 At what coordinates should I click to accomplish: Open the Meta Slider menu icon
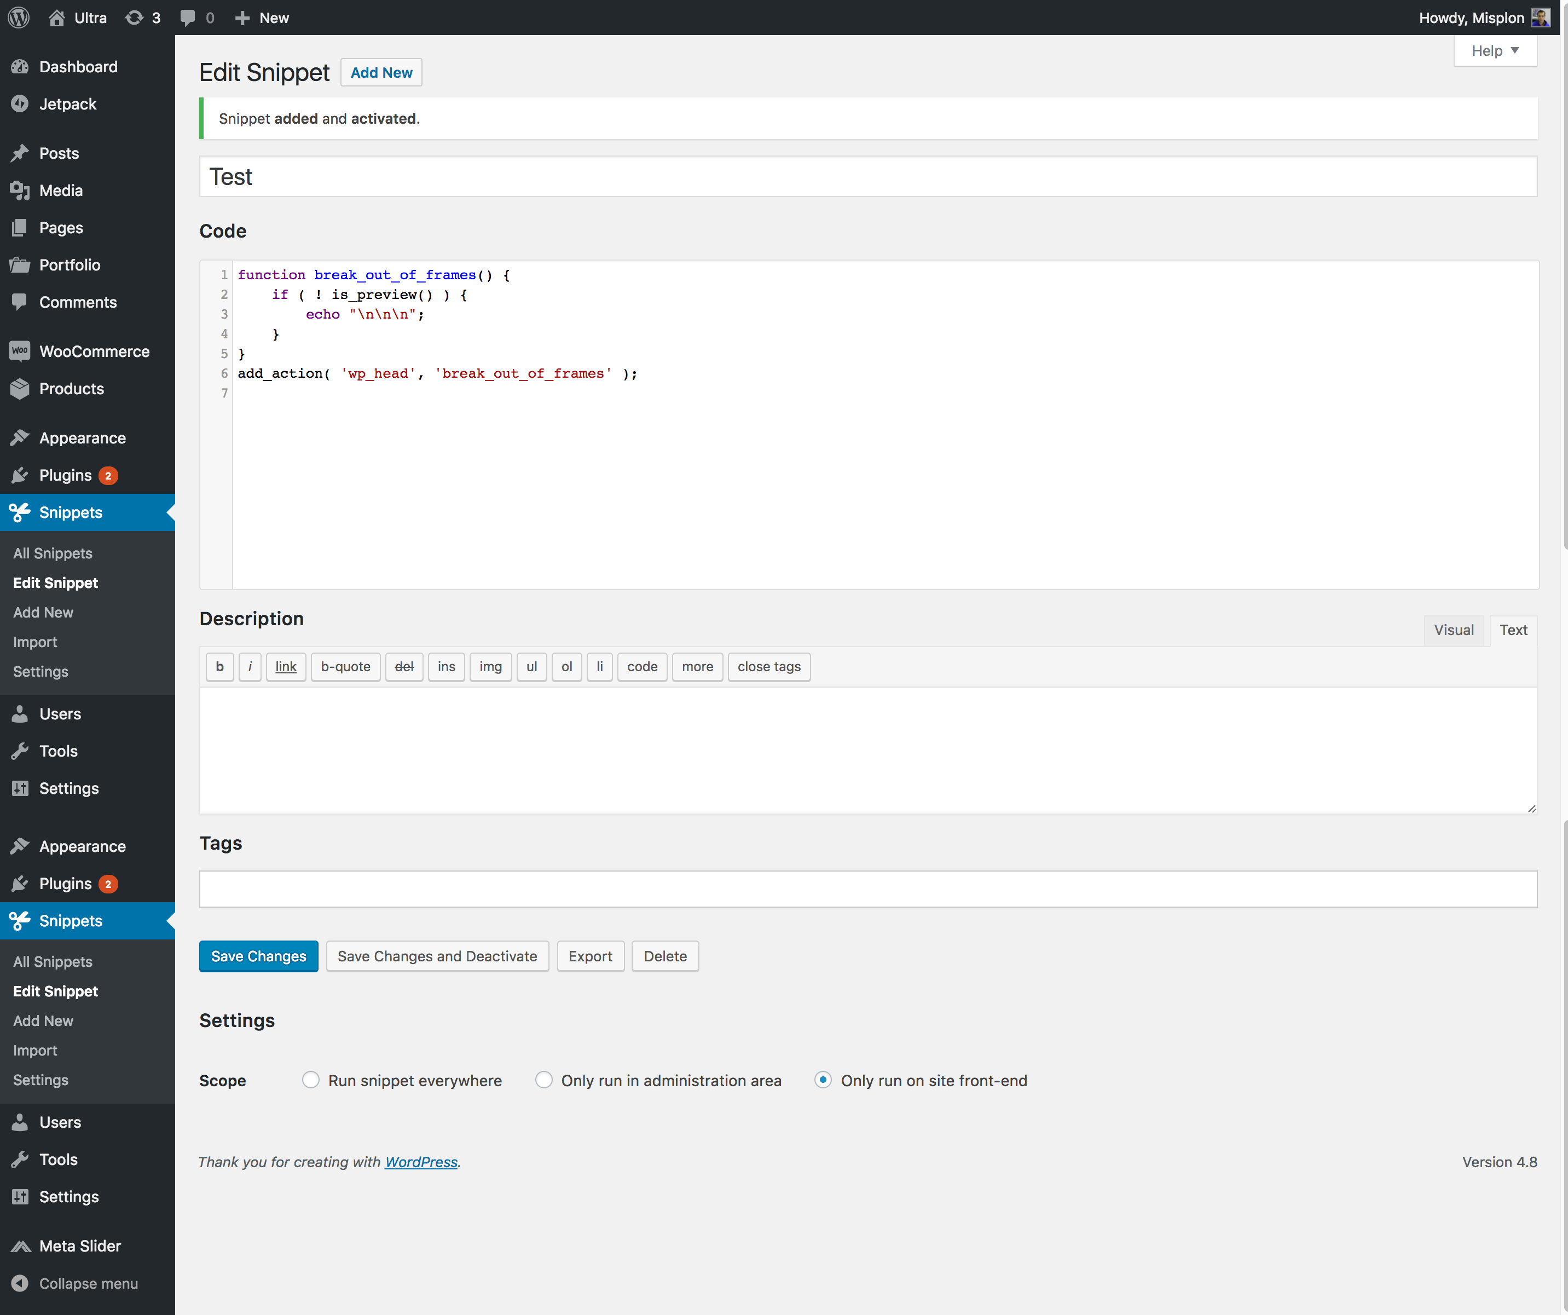click(x=20, y=1245)
